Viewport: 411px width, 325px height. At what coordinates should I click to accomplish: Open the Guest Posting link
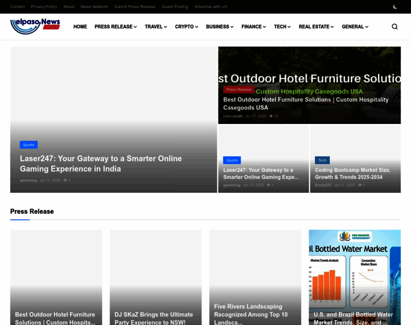pyautogui.click(x=175, y=6)
